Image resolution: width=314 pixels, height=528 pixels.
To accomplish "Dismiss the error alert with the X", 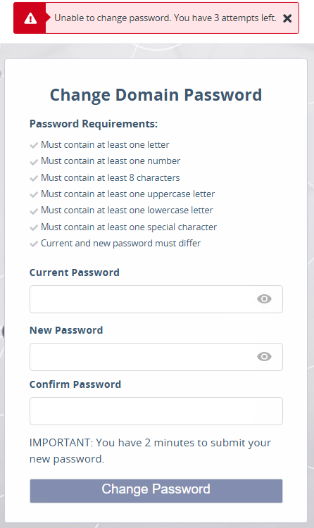I will click(x=287, y=18).
